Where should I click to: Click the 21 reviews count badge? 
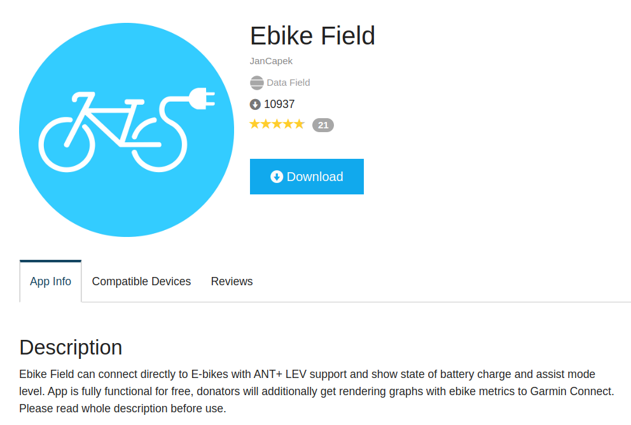(x=323, y=125)
